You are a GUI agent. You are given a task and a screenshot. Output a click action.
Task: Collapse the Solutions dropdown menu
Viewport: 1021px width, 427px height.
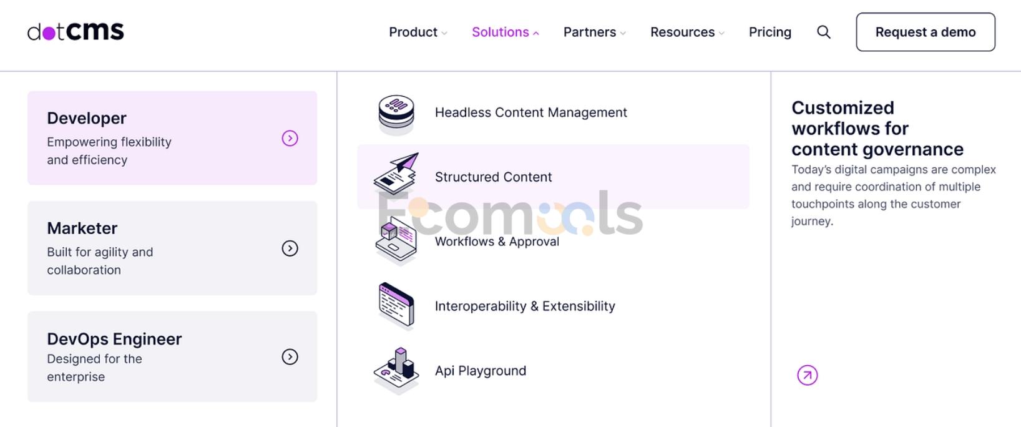pyautogui.click(x=505, y=32)
